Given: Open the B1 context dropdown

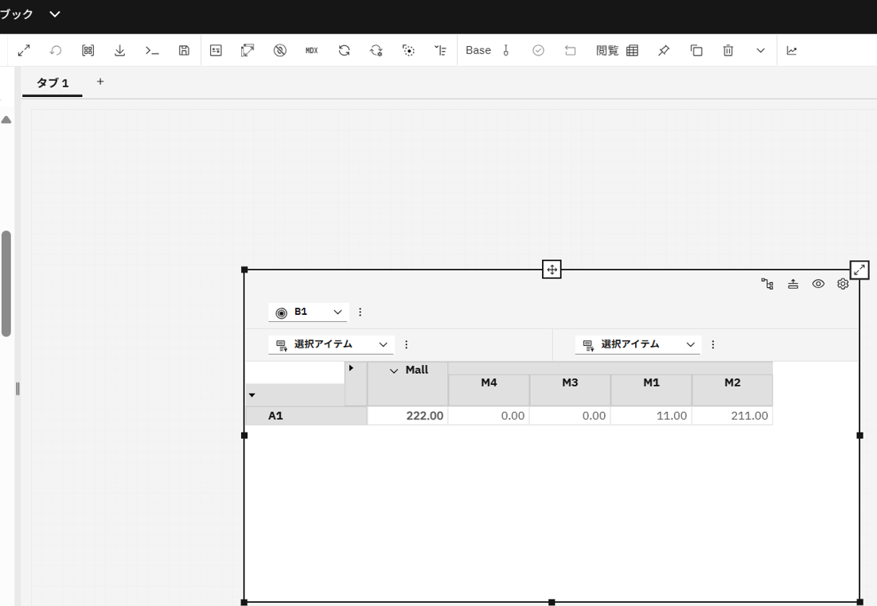Looking at the screenshot, I should (308, 312).
